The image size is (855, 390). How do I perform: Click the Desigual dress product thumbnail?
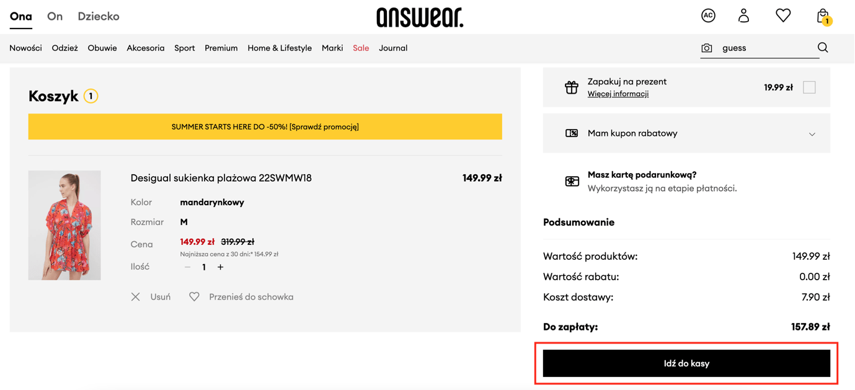(64, 225)
